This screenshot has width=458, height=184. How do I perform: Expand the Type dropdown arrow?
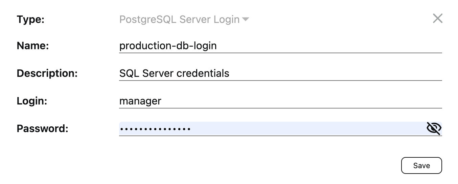(246, 20)
